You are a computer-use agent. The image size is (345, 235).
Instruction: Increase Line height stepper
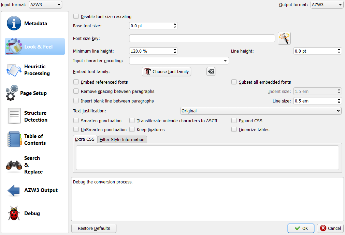339,50
